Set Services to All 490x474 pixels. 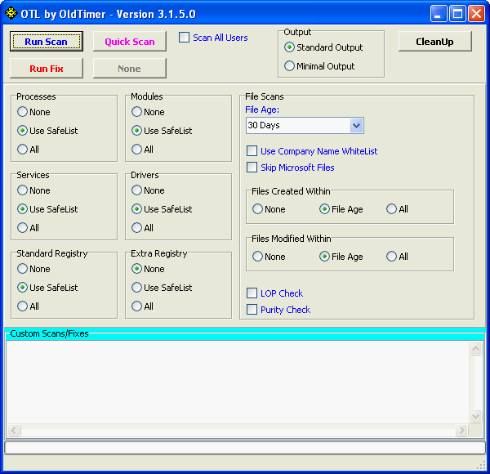pyautogui.click(x=23, y=228)
